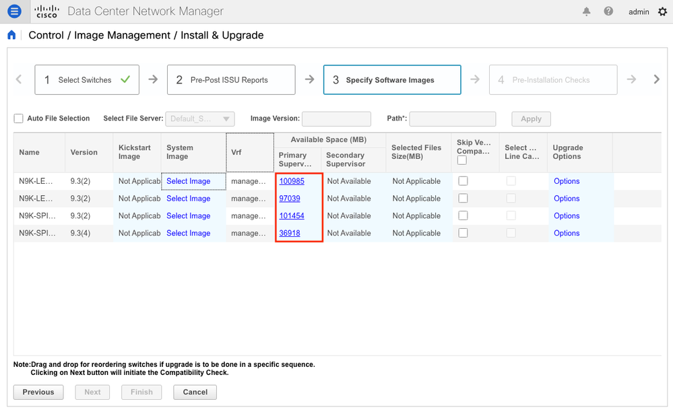Image resolution: width=673 pixels, height=416 pixels.
Task: Toggle the Skip Version Compatibility header checkbox
Action: click(x=462, y=160)
